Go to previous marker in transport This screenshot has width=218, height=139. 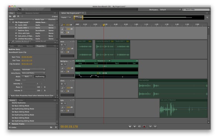[x=150, y=126]
